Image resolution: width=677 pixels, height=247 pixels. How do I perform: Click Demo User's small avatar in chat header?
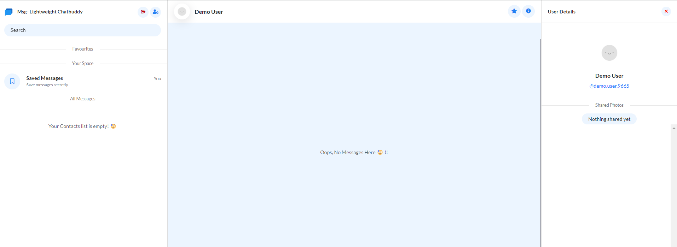[182, 12]
